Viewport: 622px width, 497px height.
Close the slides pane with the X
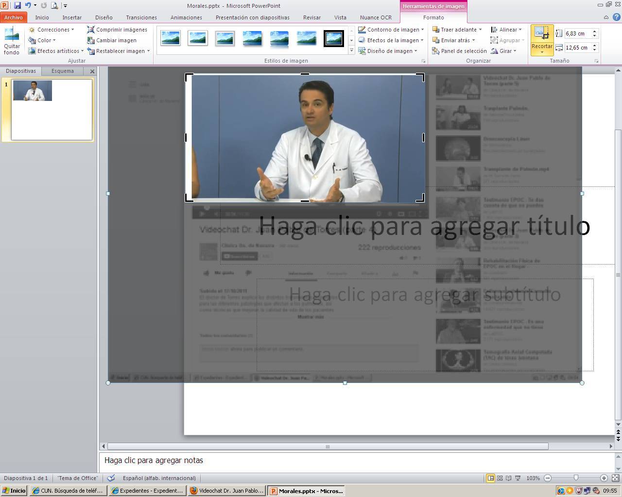pyautogui.click(x=92, y=71)
